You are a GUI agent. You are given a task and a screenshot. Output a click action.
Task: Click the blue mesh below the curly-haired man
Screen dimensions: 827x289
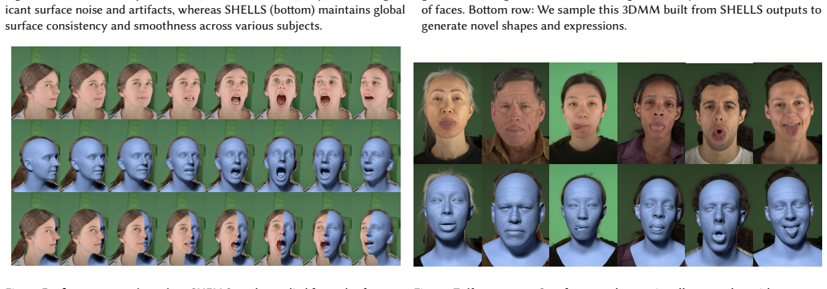[719, 215]
